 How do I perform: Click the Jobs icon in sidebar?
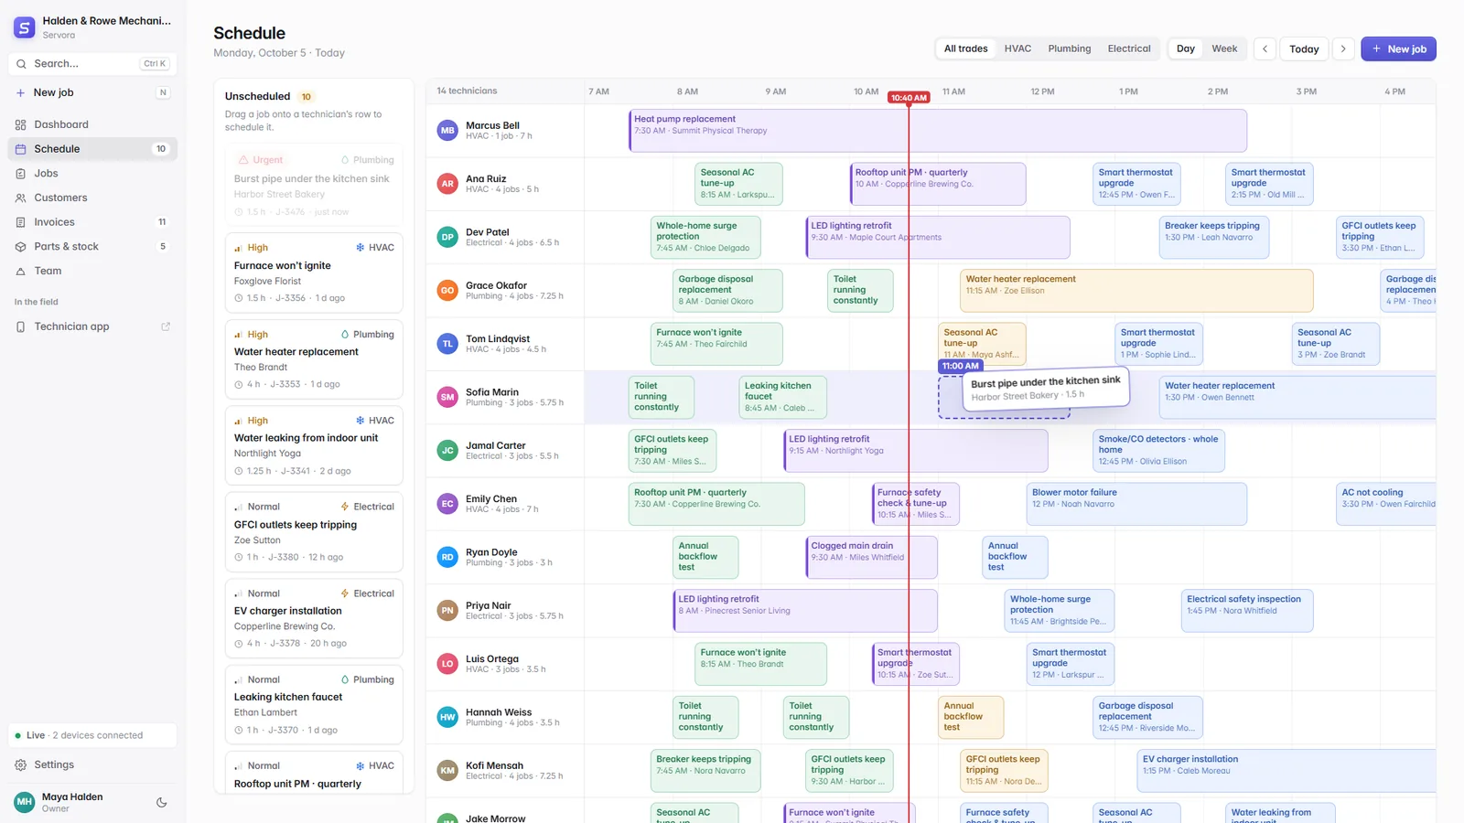point(20,173)
